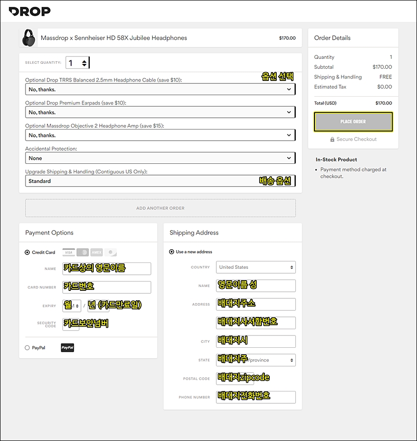Click the first Address line field
The height and width of the screenshot is (441, 417).
256,304
